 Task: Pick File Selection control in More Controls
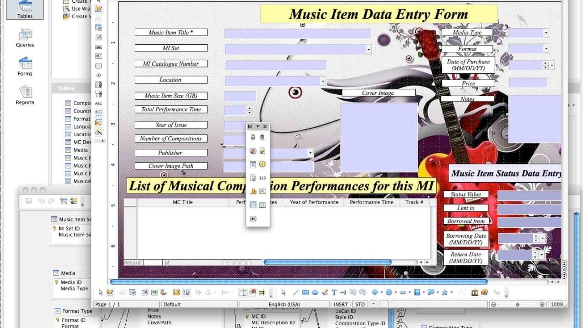253,178
